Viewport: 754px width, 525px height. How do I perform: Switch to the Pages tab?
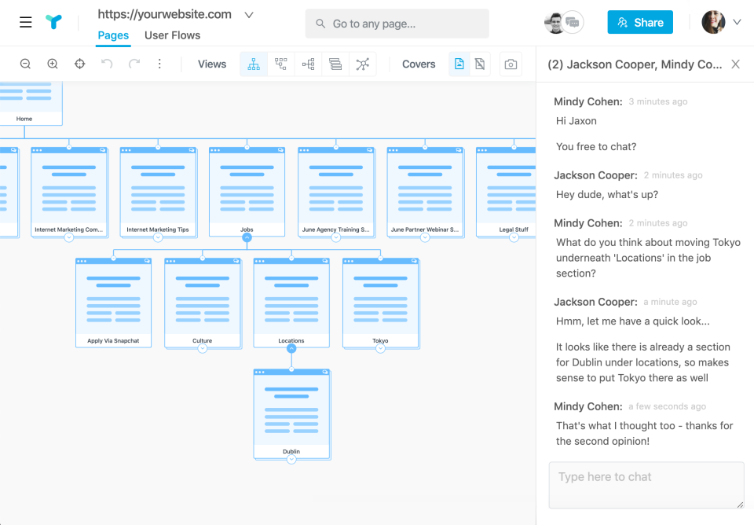[x=113, y=35]
